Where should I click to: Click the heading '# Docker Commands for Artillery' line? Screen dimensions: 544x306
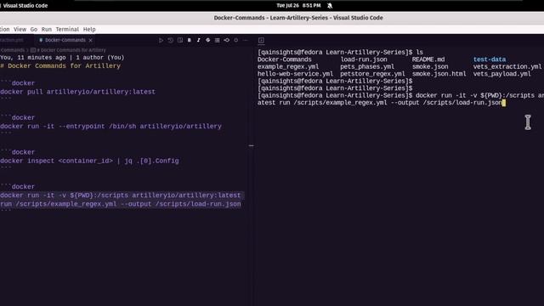(x=60, y=66)
